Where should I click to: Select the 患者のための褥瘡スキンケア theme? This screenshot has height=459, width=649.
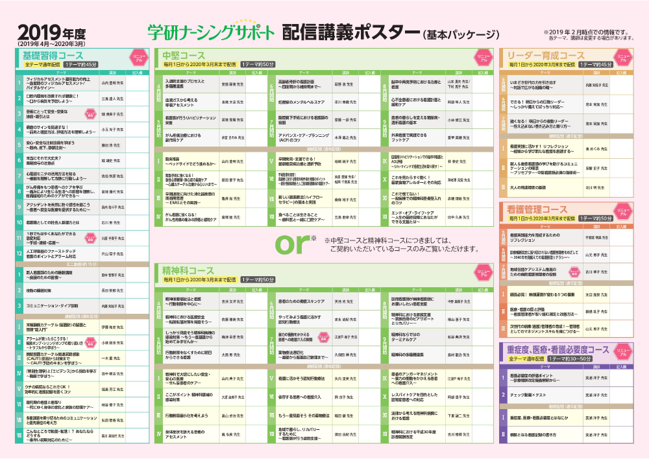tap(301, 301)
